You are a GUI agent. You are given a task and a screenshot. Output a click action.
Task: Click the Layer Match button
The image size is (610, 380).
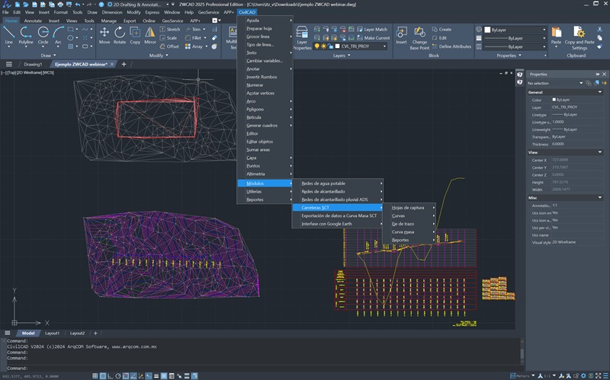tap(372, 29)
